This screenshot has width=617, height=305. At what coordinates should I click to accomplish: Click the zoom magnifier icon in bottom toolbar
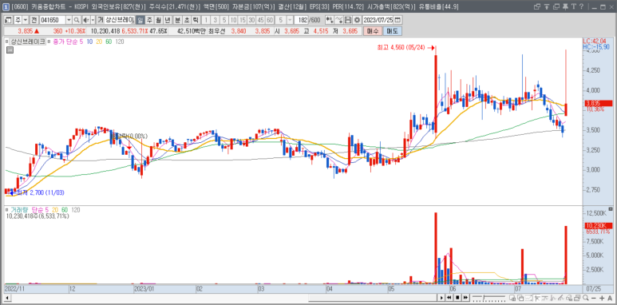[x=586, y=298]
